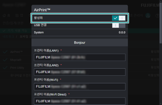Click the AirPrint checkmark icon in list
Screen dimensions: 162x105
[5, 52]
